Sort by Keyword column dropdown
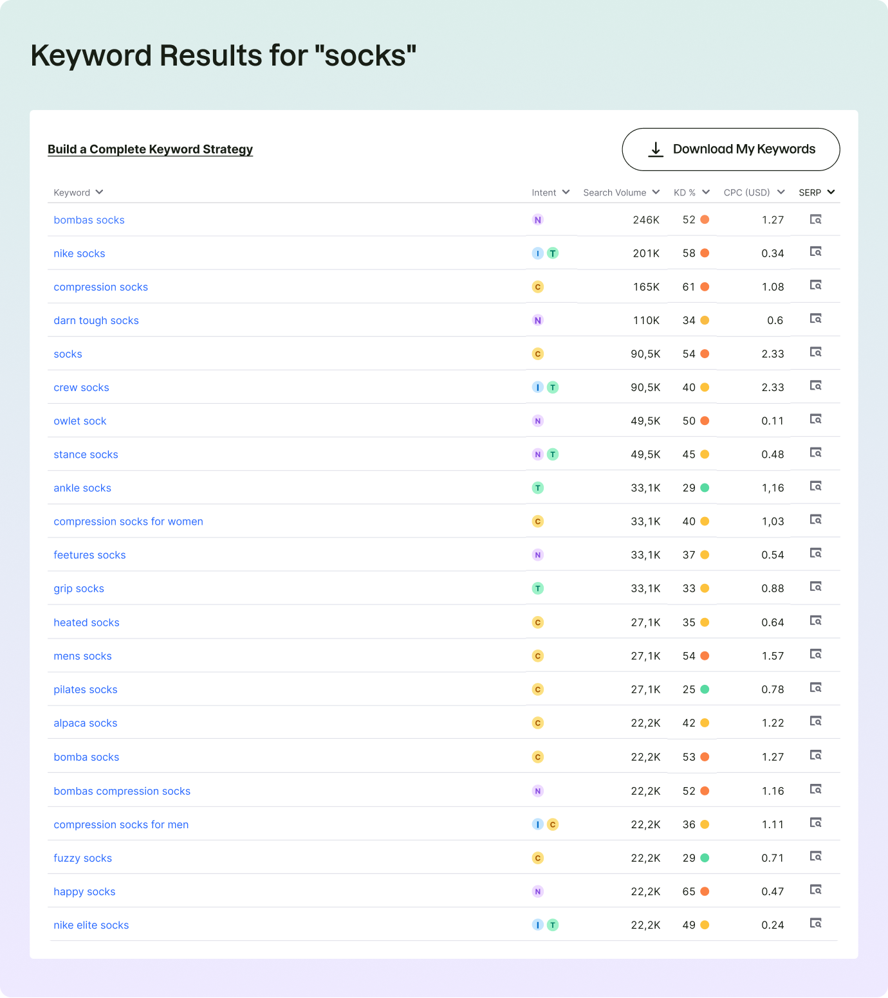Image resolution: width=888 pixels, height=998 pixels. point(99,192)
